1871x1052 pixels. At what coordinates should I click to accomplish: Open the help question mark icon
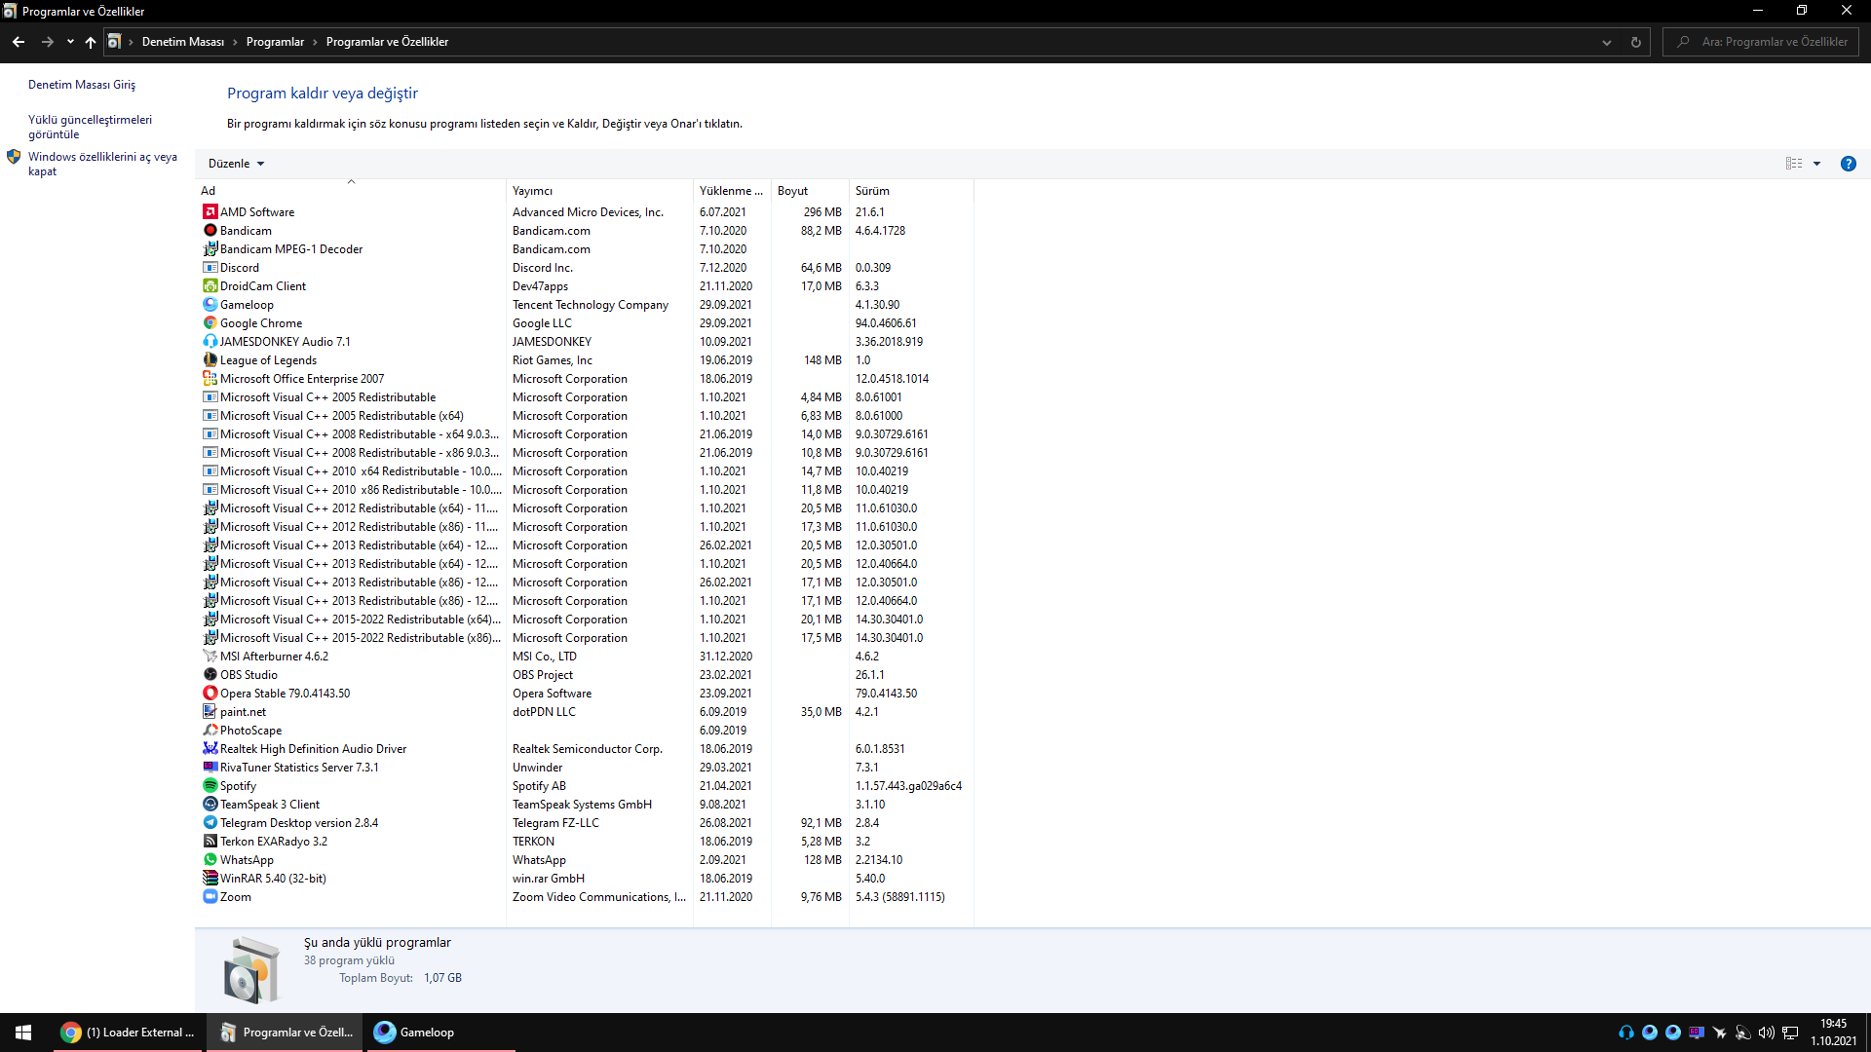[x=1848, y=164]
